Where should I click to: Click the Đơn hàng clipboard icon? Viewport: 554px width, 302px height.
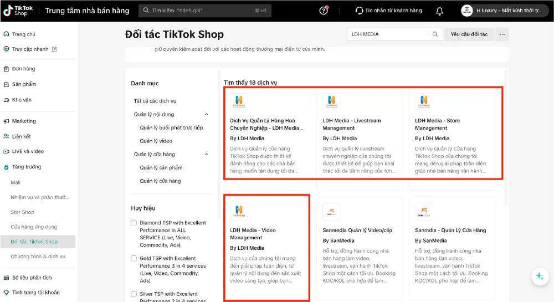(6, 69)
